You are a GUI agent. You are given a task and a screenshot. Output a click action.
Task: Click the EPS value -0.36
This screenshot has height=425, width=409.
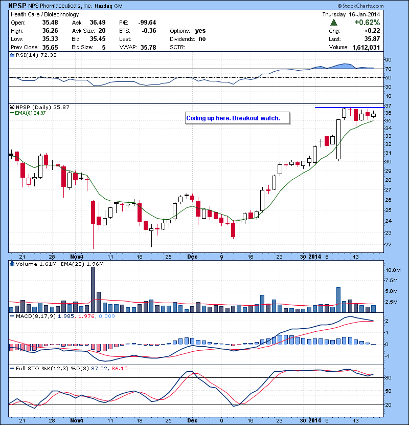coord(149,31)
